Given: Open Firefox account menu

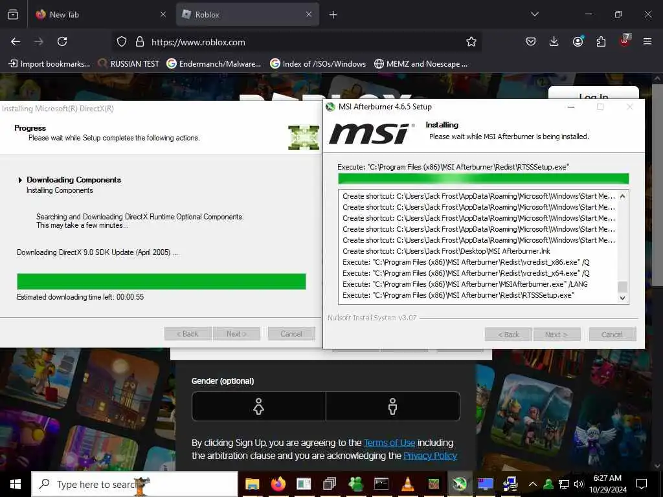Looking at the screenshot, I should pyautogui.click(x=578, y=41).
